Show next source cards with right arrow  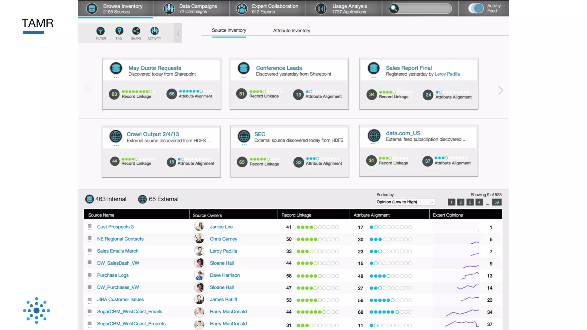(500, 90)
